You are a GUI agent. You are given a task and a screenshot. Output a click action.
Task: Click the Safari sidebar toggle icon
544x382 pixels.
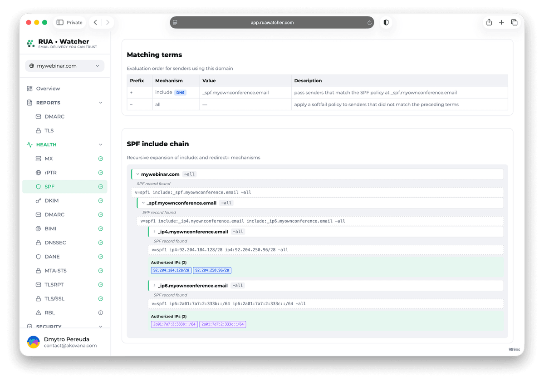tap(60, 23)
